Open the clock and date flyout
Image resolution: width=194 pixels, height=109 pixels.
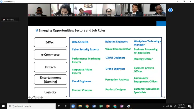pos(181,106)
